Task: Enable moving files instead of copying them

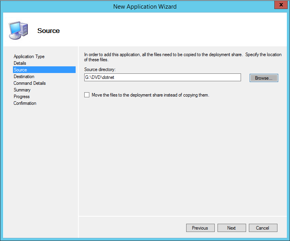Action: 87,95
